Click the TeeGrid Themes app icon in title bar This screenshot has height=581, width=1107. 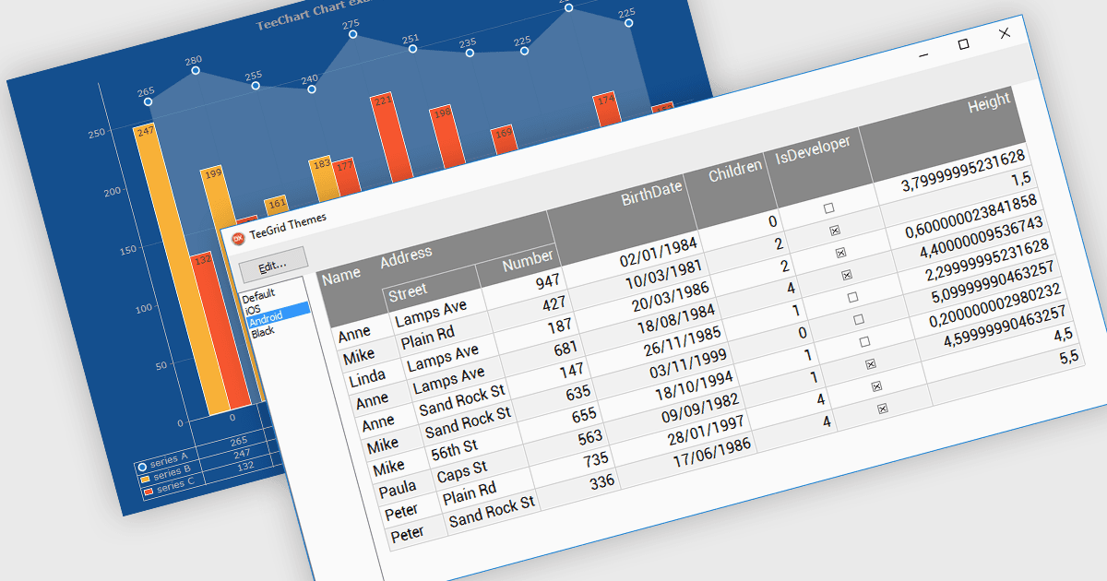pyautogui.click(x=238, y=237)
